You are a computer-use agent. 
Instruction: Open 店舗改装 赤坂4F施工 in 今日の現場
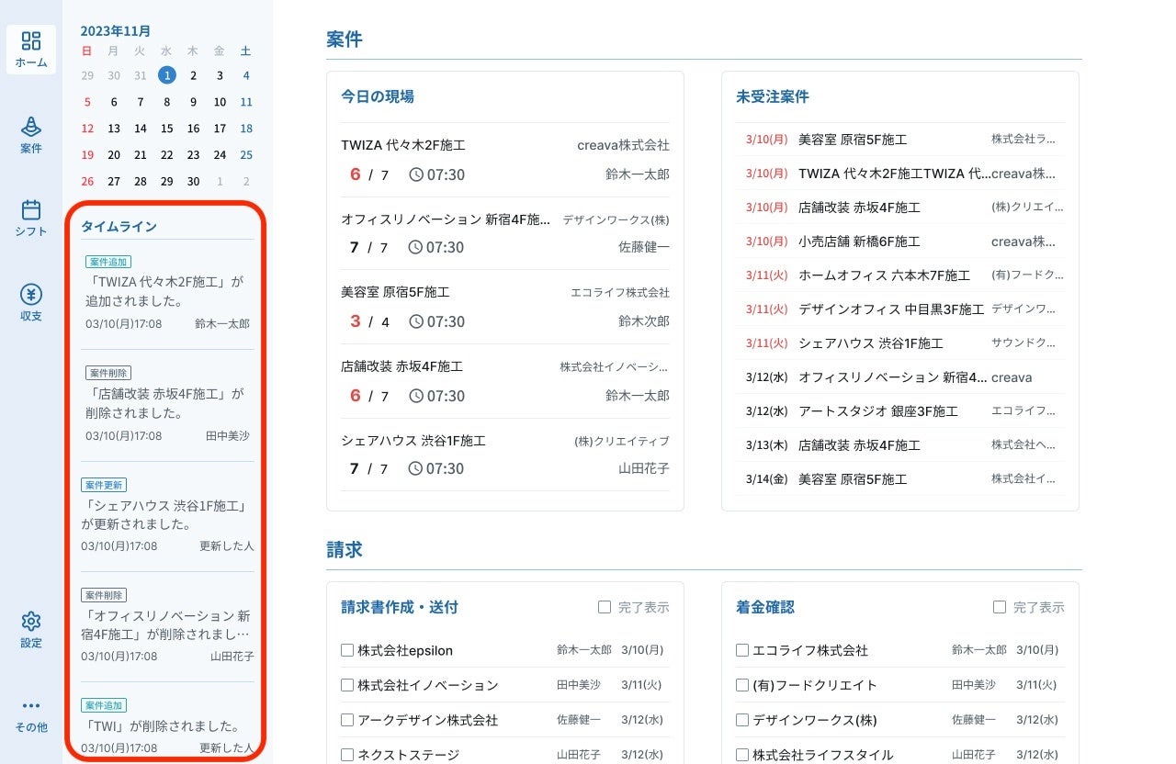click(505, 381)
